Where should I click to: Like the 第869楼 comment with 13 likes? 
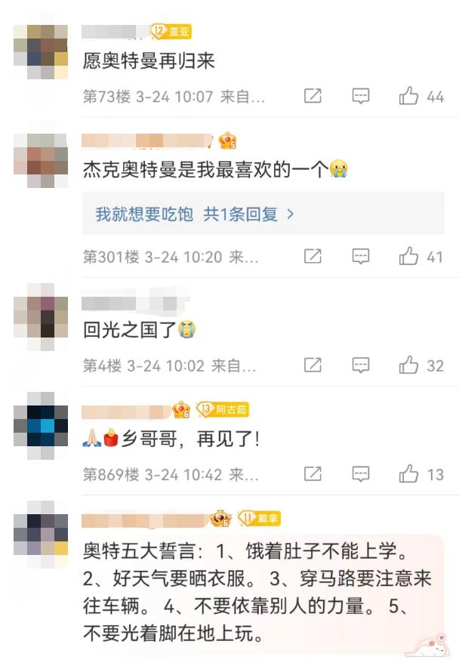(408, 474)
